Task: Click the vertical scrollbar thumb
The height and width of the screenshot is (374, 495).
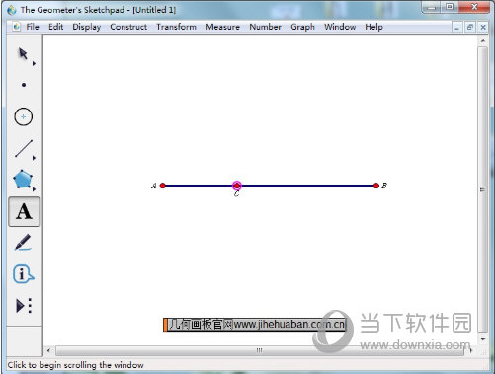Action: 483,189
